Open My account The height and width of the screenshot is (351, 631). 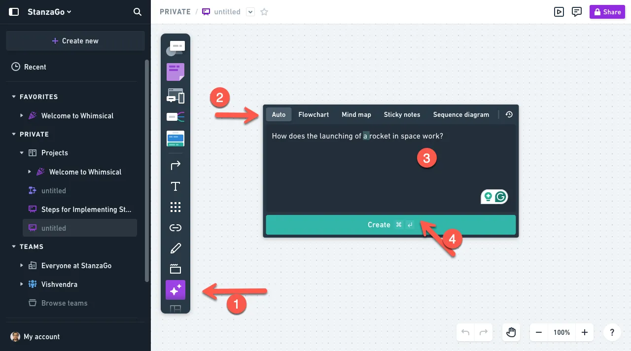35,337
